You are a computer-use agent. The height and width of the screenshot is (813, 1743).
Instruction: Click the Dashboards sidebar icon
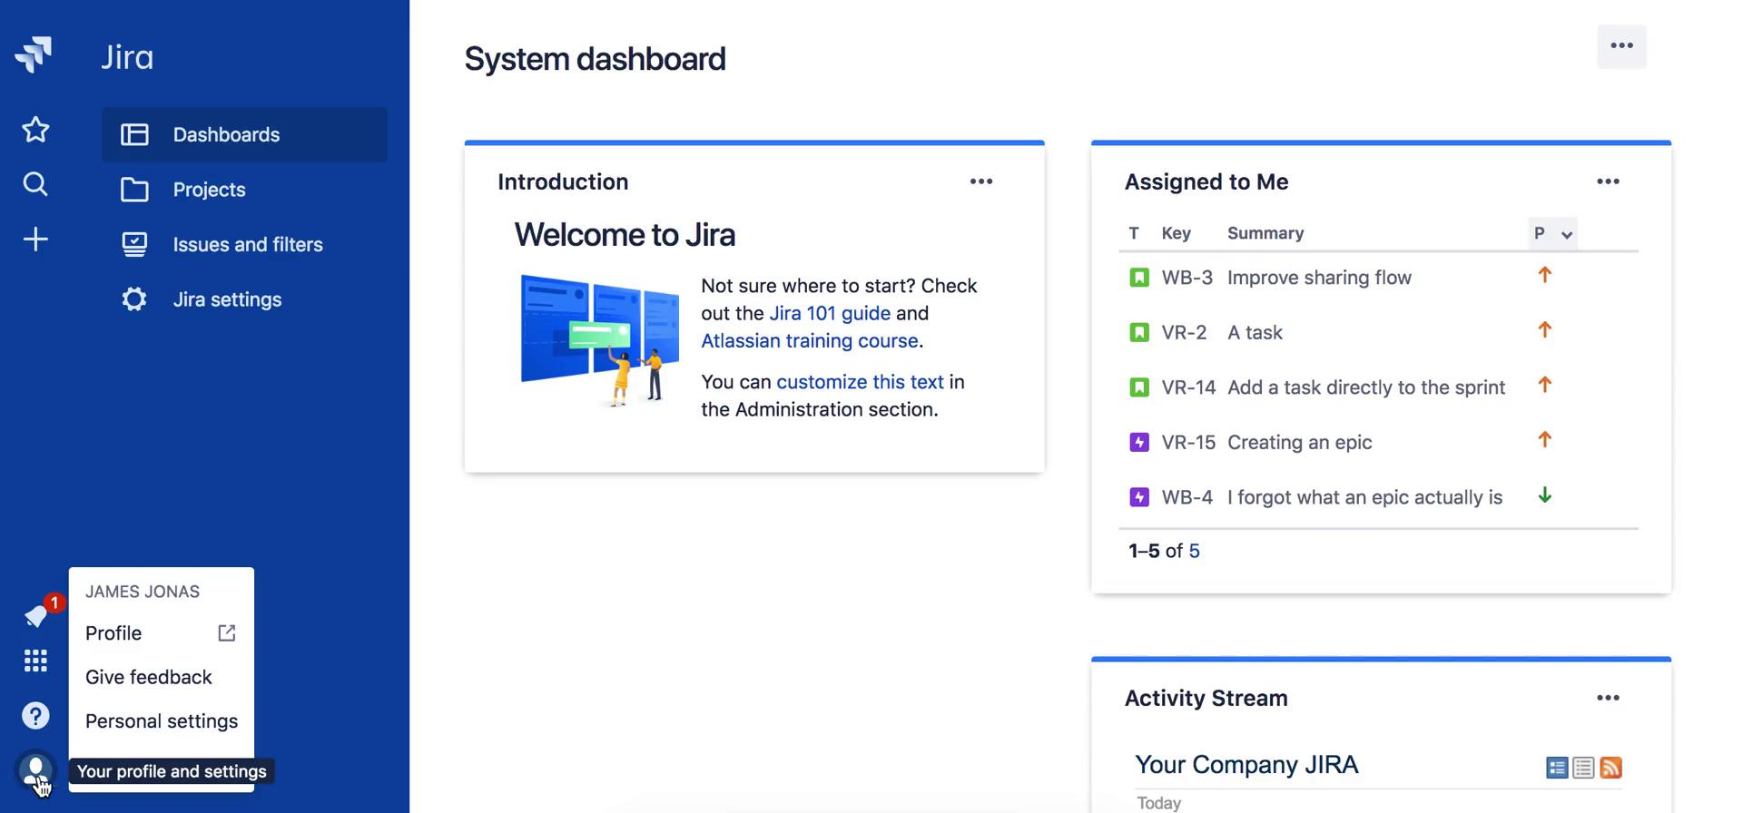[x=134, y=134]
